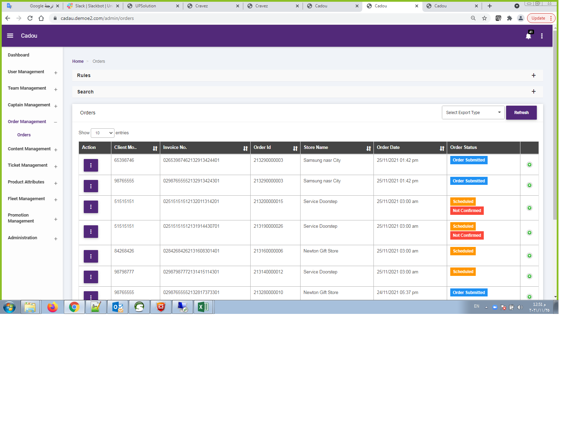This screenshot has width=563, height=422.
Task: Expand Team Management menu
Action: point(56,90)
